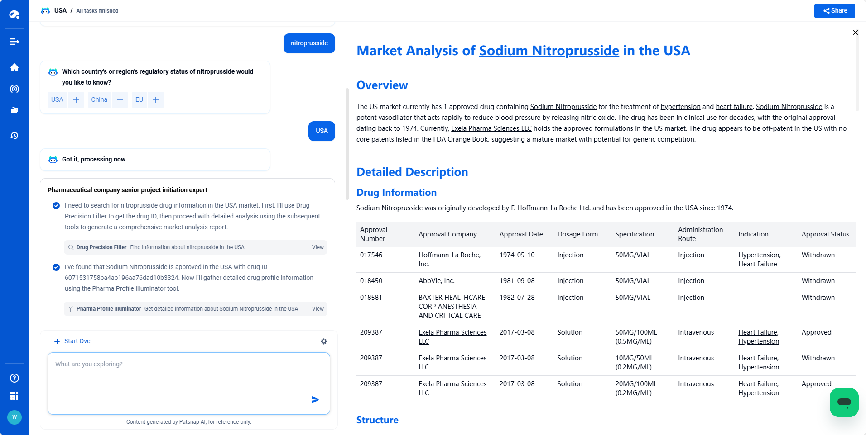
Task: View Pharma Profile Illuminator details
Action: 318,309
